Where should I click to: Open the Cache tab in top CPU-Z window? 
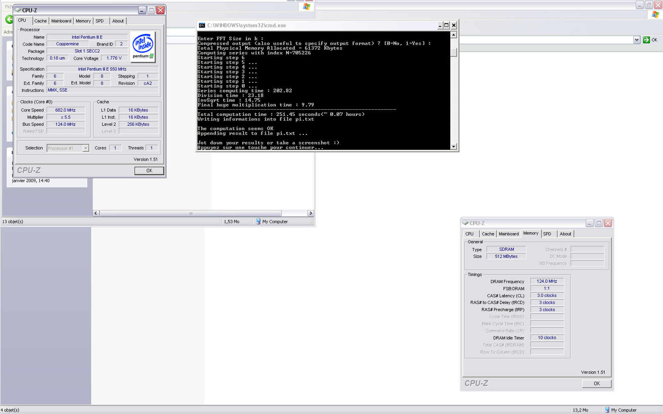[x=41, y=21]
